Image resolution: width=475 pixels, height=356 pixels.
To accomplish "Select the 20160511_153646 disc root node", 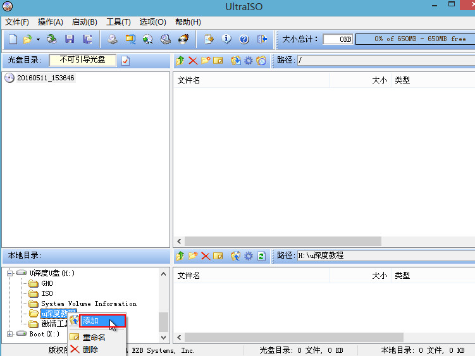I will coord(46,78).
